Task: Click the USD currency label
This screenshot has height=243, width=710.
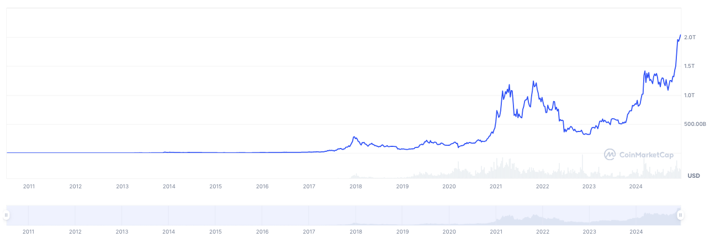Action: click(693, 176)
